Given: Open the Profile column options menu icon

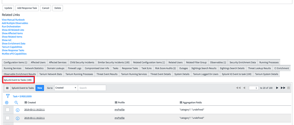Looking at the screenshot, I should pyautogui.click(x=116, y=103).
